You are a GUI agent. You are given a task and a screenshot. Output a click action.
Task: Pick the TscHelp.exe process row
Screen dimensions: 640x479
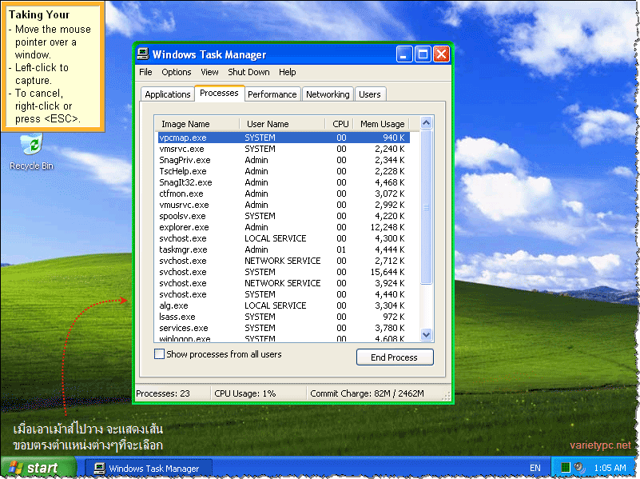[x=284, y=171]
